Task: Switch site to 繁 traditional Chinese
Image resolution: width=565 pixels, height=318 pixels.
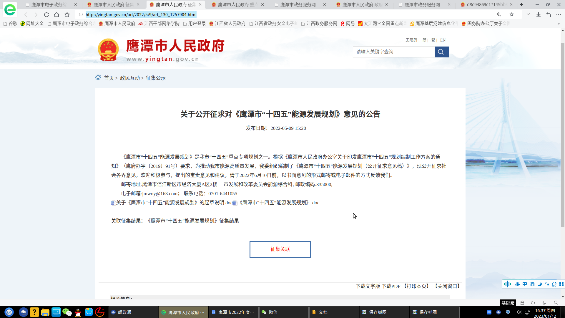Action: [433, 40]
